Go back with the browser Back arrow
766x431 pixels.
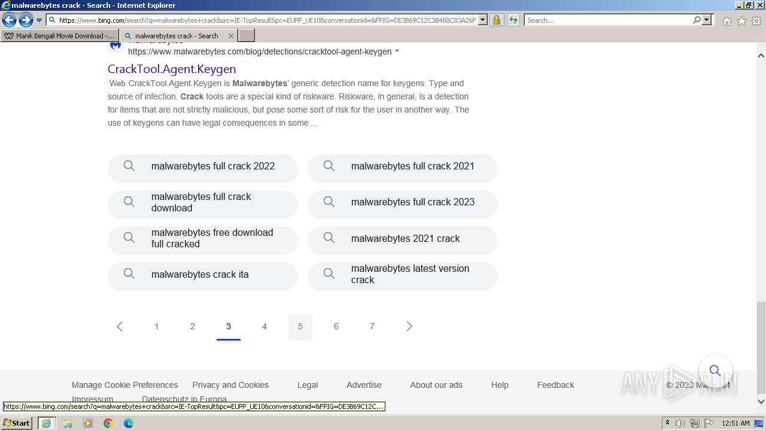(9, 20)
